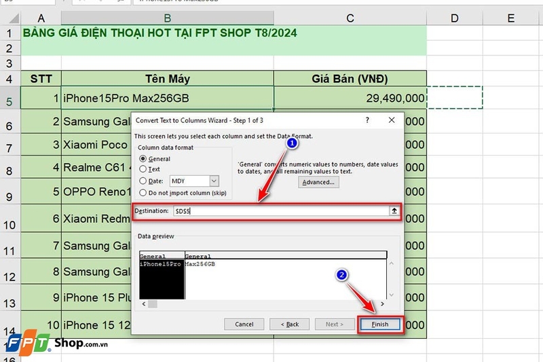Click the 'iPhone 15 12' cell in row 14

pos(96,325)
